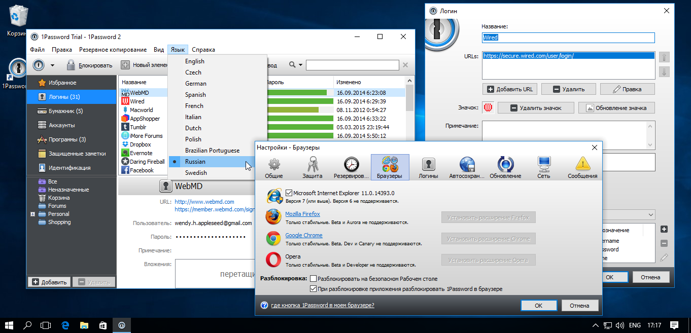Image resolution: width=691 pixels, height=333 pixels.
Task: Select Russian language option
Action: pyautogui.click(x=217, y=162)
